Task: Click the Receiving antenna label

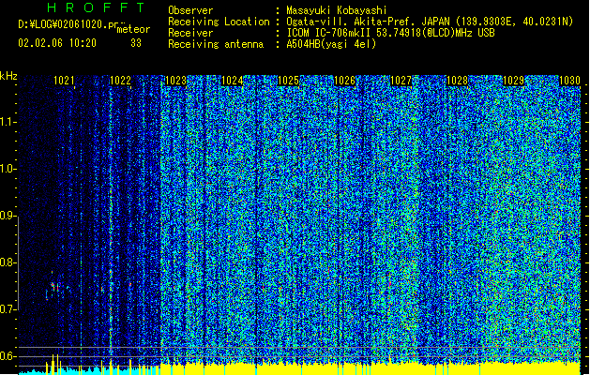Action: click(216, 44)
